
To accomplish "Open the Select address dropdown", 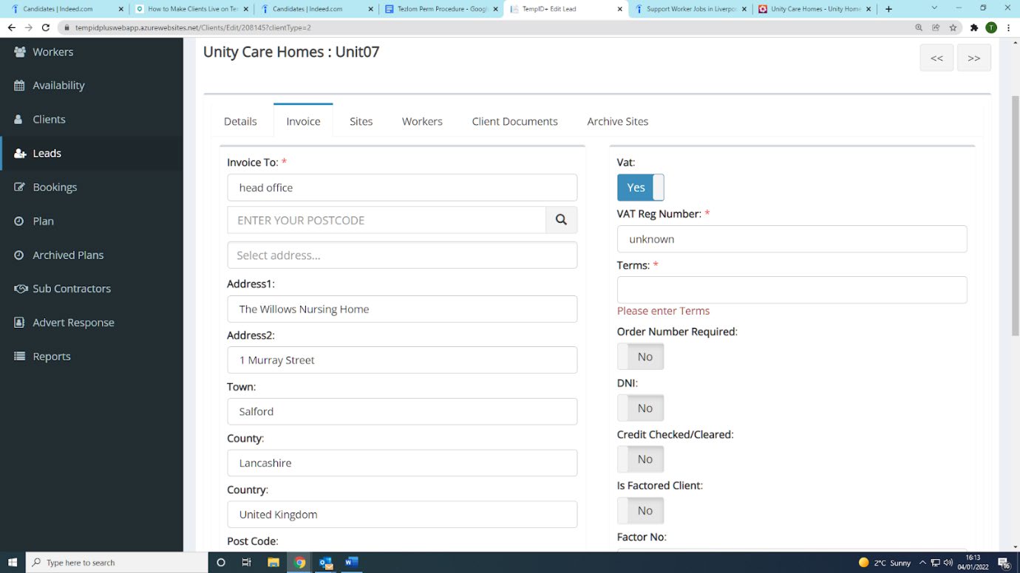I will tap(402, 255).
